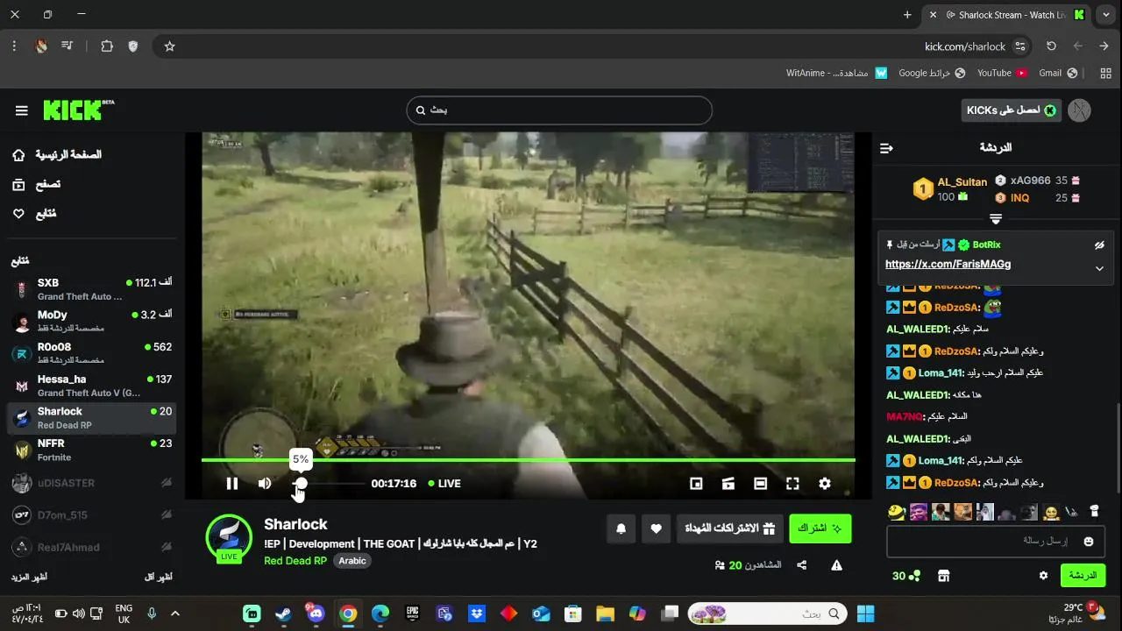The height and width of the screenshot is (631, 1122).
Task: Click the gifted subscriptions button
Action: point(729,528)
